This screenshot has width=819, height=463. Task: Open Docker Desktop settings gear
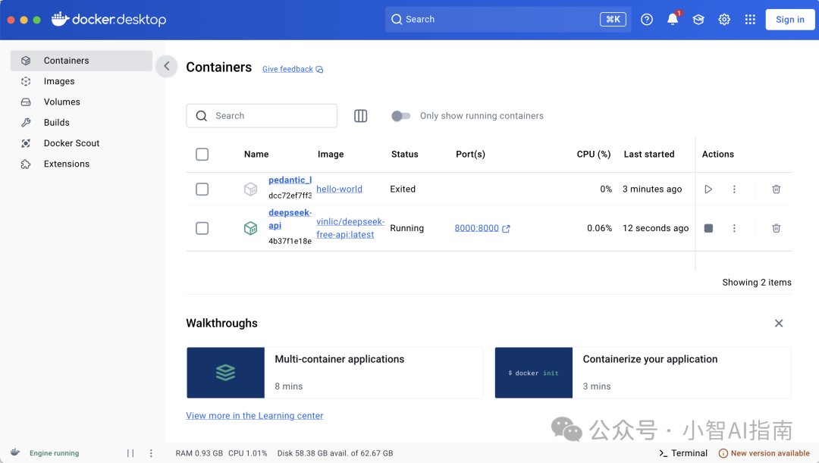723,19
